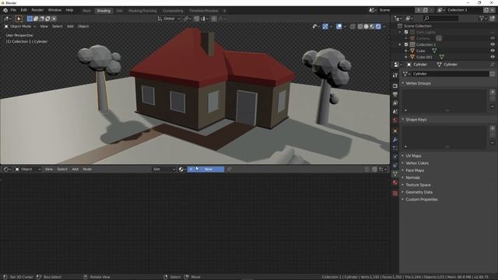Open the Object Mode dropdown

click(x=20, y=26)
